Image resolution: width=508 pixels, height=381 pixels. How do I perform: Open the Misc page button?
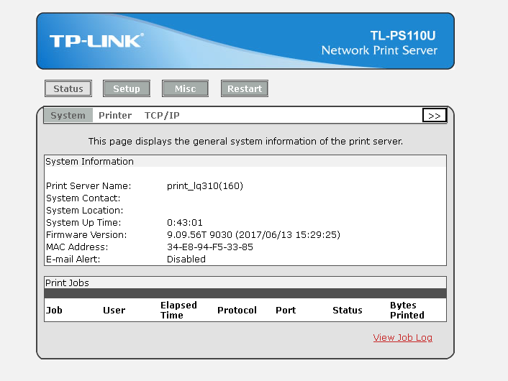(186, 88)
